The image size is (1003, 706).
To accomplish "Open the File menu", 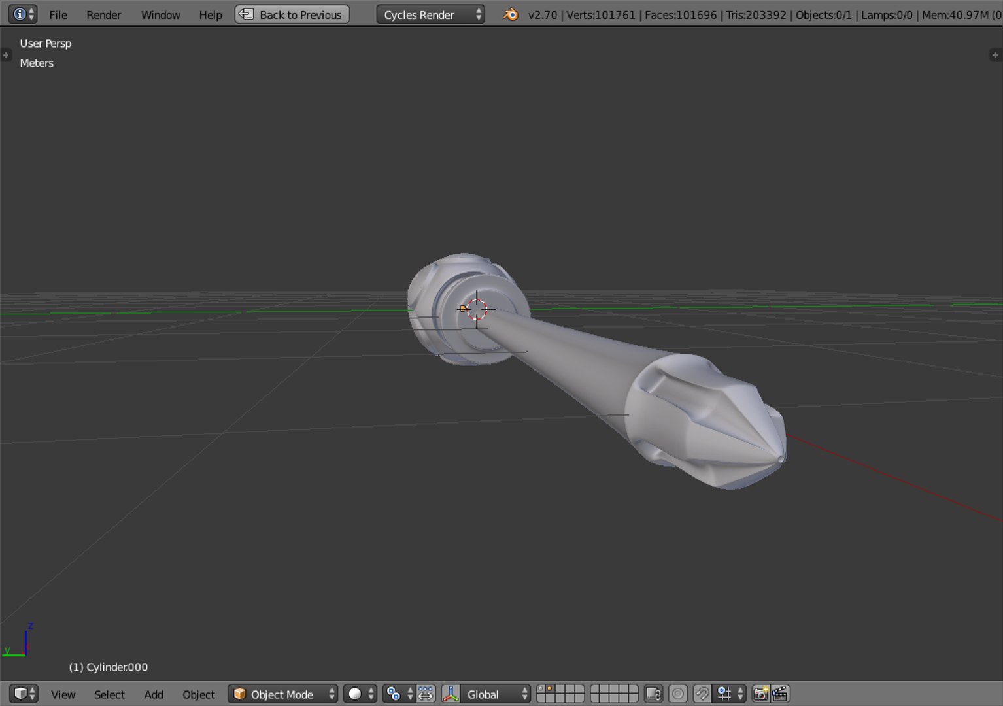I will [58, 14].
